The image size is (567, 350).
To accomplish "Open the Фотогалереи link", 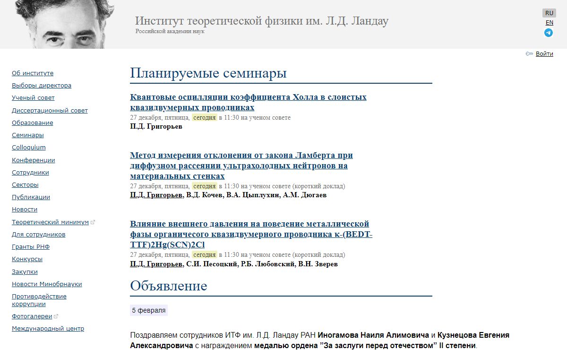I will pyautogui.click(x=32, y=316).
